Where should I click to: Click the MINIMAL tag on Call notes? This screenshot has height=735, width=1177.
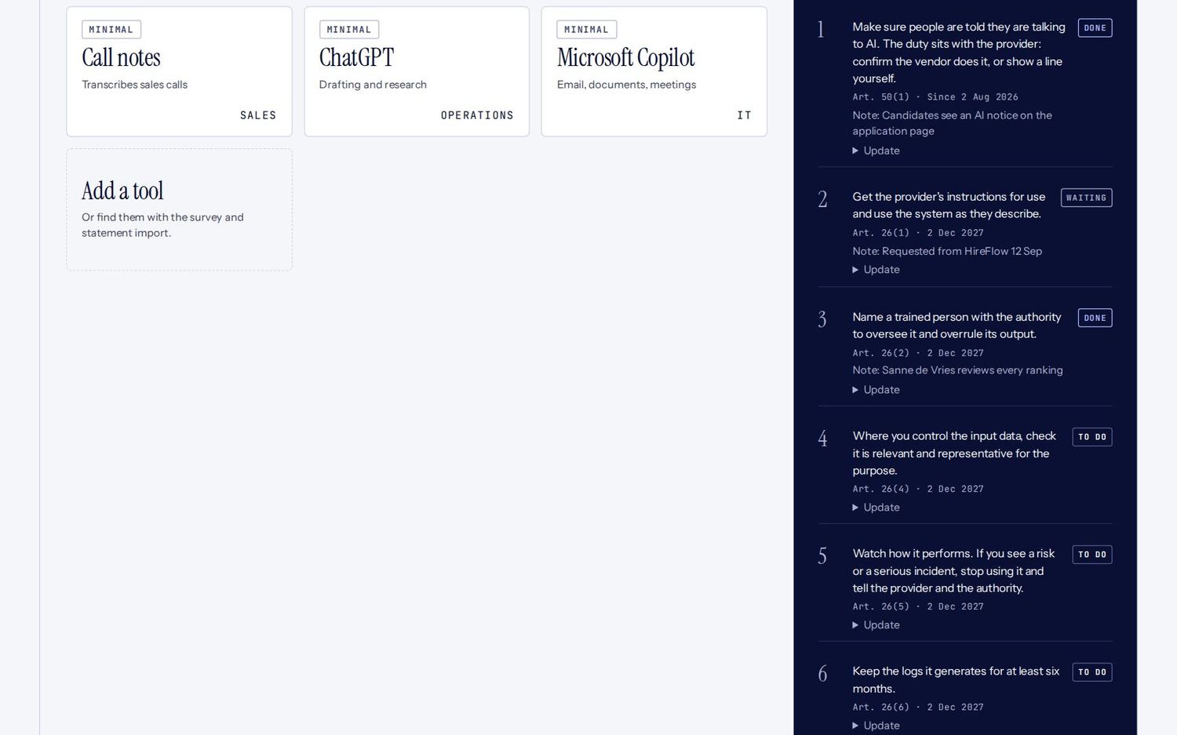[x=111, y=30]
